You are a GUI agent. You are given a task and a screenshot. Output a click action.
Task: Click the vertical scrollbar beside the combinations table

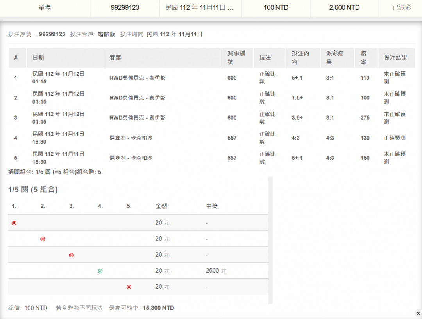point(270,240)
